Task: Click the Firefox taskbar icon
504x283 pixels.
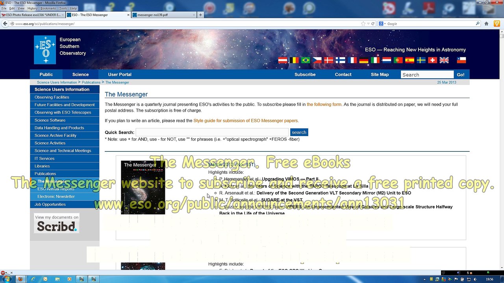Action: (20, 279)
